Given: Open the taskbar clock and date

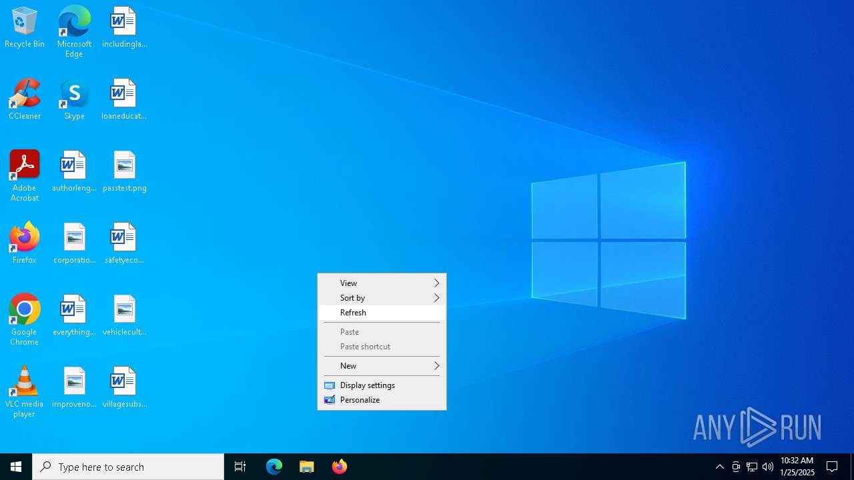Looking at the screenshot, I should point(797,467).
